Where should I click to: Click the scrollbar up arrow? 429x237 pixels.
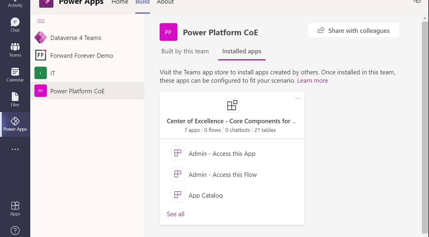pyautogui.click(x=425, y=18)
